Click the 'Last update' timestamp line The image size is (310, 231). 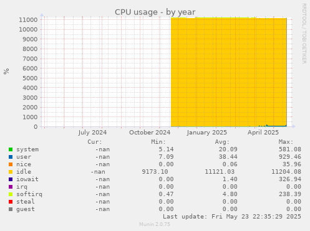(x=232, y=217)
